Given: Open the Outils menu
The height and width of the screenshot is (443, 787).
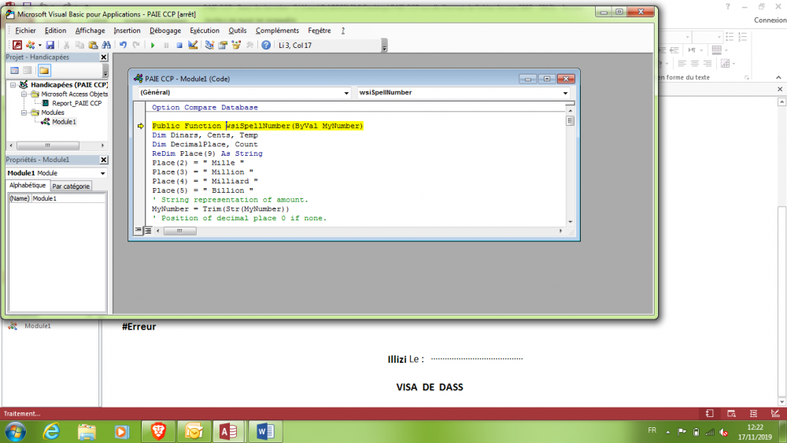Looking at the screenshot, I should 238,31.
